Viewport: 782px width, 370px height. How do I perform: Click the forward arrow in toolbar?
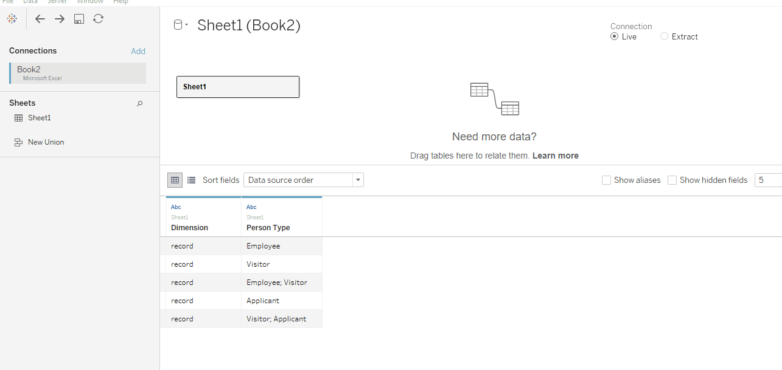click(60, 19)
